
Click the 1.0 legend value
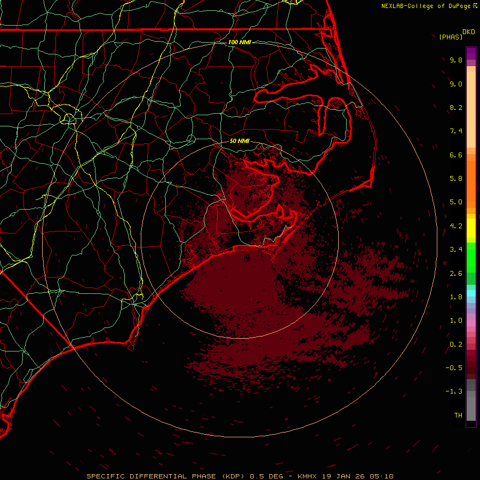click(x=456, y=321)
